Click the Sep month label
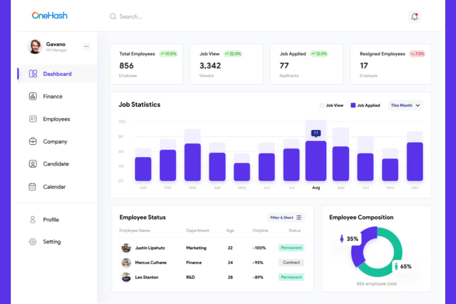 click(x=341, y=188)
